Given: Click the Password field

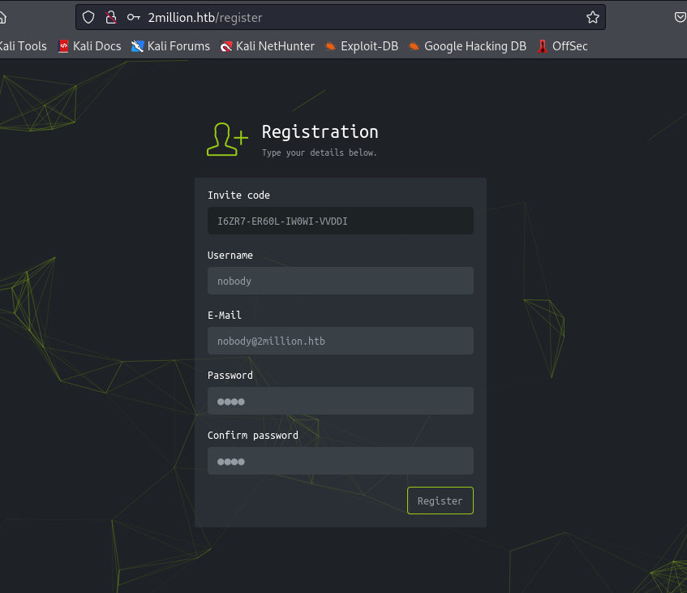Looking at the screenshot, I should click(340, 401).
